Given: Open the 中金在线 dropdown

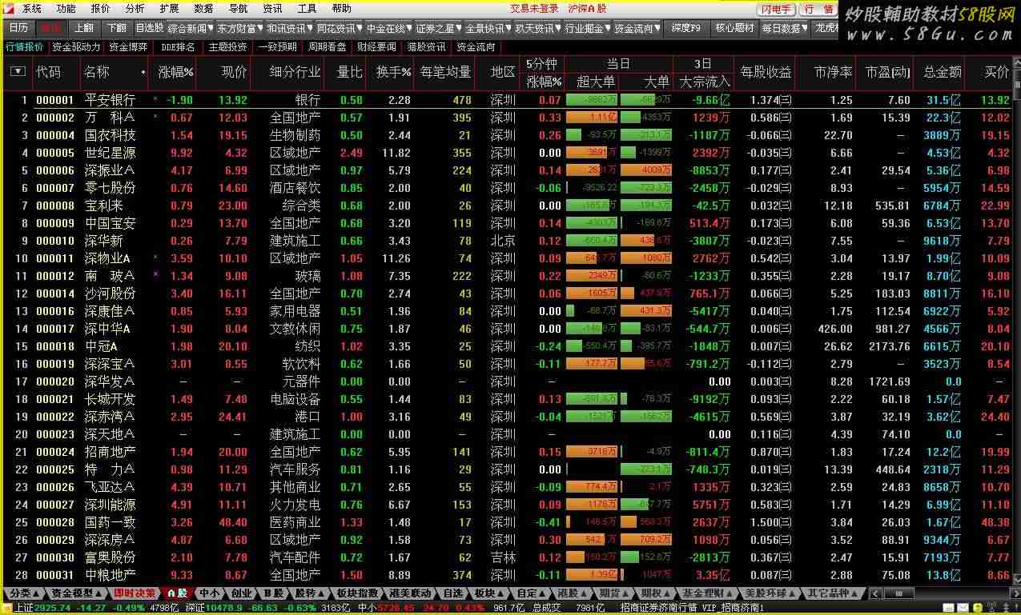Looking at the screenshot, I should [x=389, y=28].
